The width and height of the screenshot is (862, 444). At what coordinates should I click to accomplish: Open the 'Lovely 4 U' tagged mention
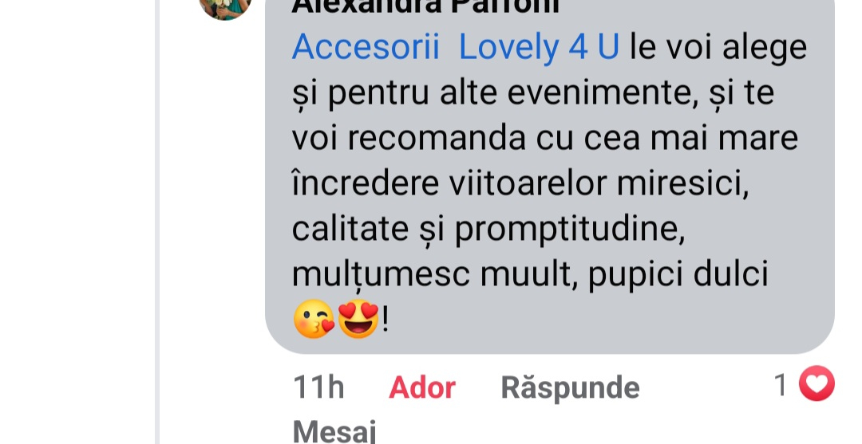pyautogui.click(x=539, y=47)
